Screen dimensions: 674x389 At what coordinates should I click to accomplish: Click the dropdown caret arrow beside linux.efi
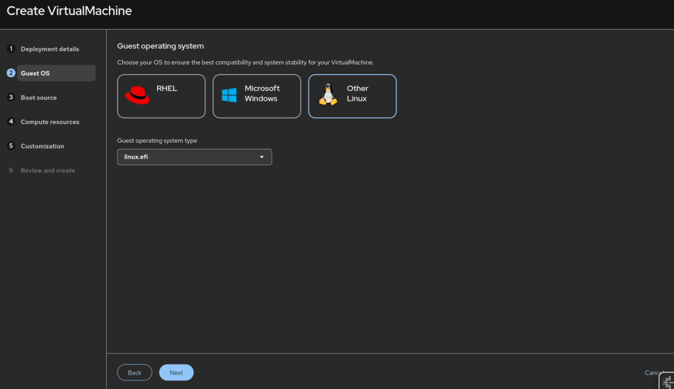pyautogui.click(x=261, y=157)
